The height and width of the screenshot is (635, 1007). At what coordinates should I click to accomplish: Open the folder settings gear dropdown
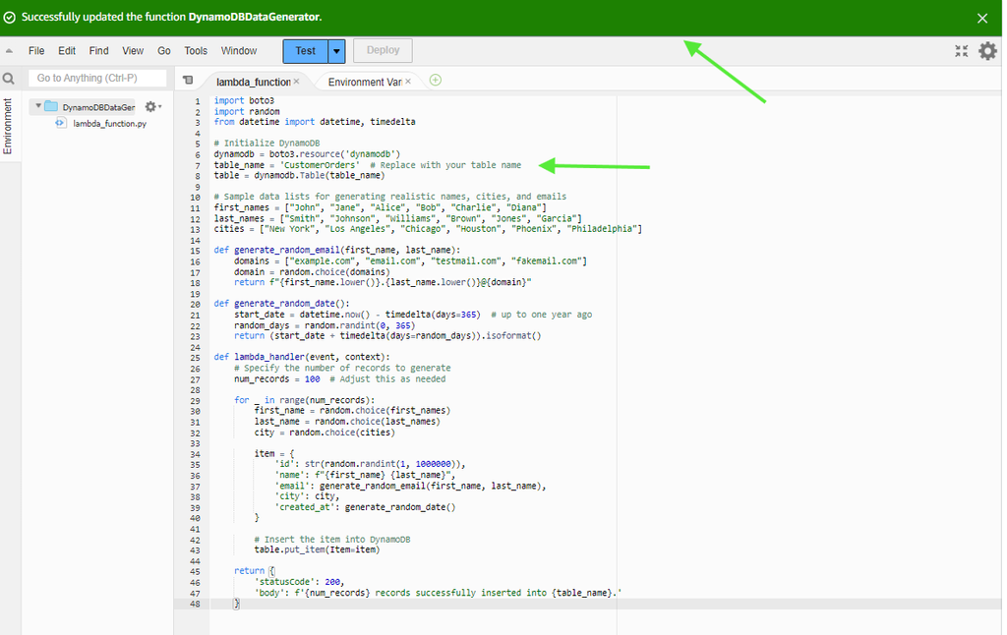coord(152,106)
